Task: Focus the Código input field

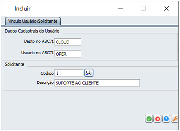Action: click(69, 73)
